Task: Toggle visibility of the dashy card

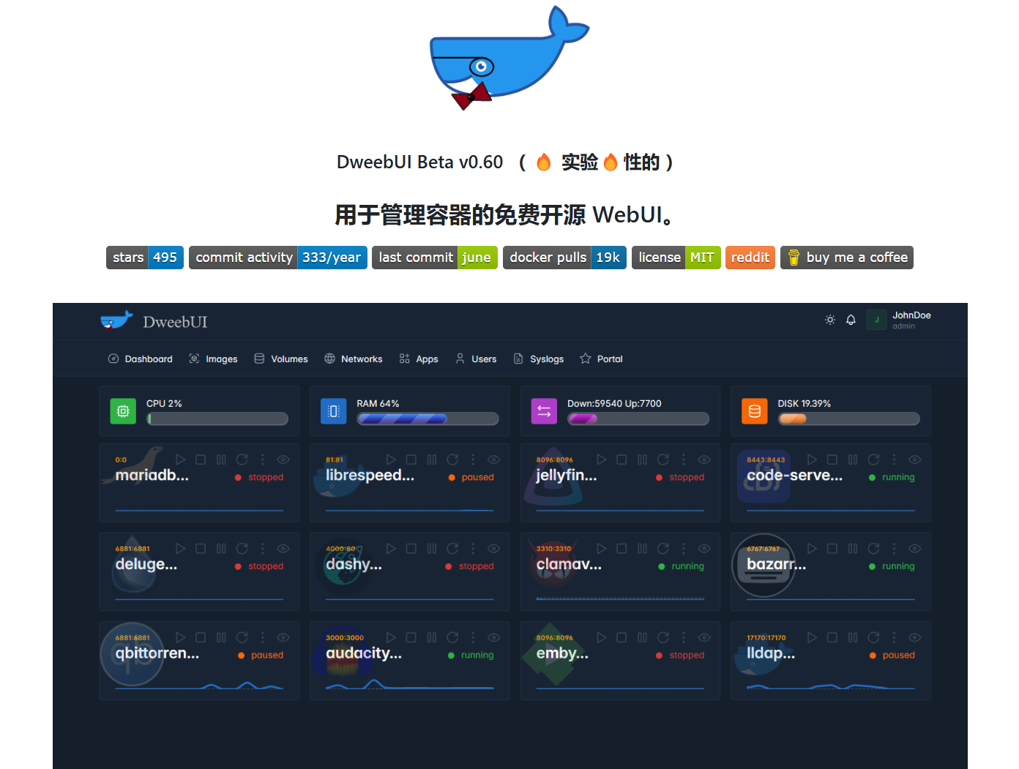Action: [494, 549]
